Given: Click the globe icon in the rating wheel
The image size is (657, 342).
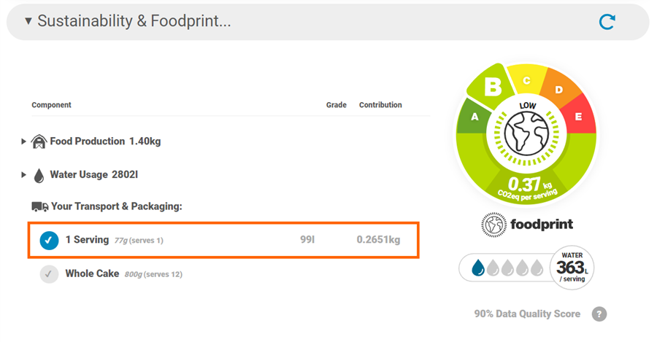Looking at the screenshot, I should coord(526,134).
